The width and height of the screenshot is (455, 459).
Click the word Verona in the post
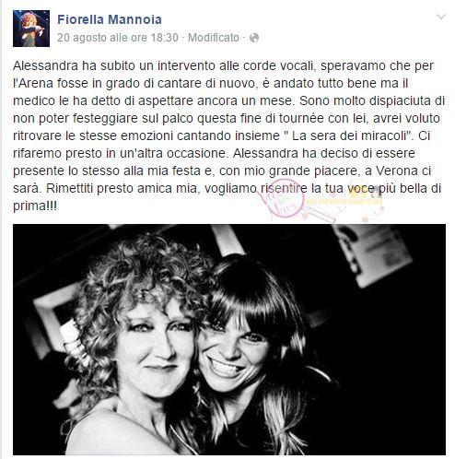tap(397, 171)
